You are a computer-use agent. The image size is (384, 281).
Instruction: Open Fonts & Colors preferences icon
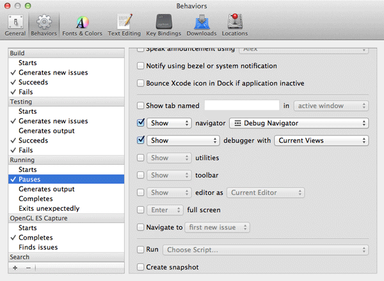click(x=83, y=25)
